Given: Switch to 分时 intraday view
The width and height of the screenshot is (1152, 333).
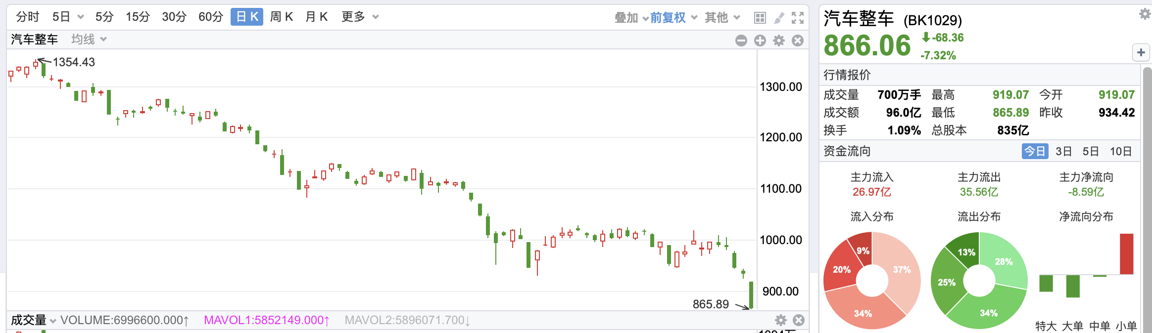Looking at the screenshot, I should pyautogui.click(x=28, y=17).
